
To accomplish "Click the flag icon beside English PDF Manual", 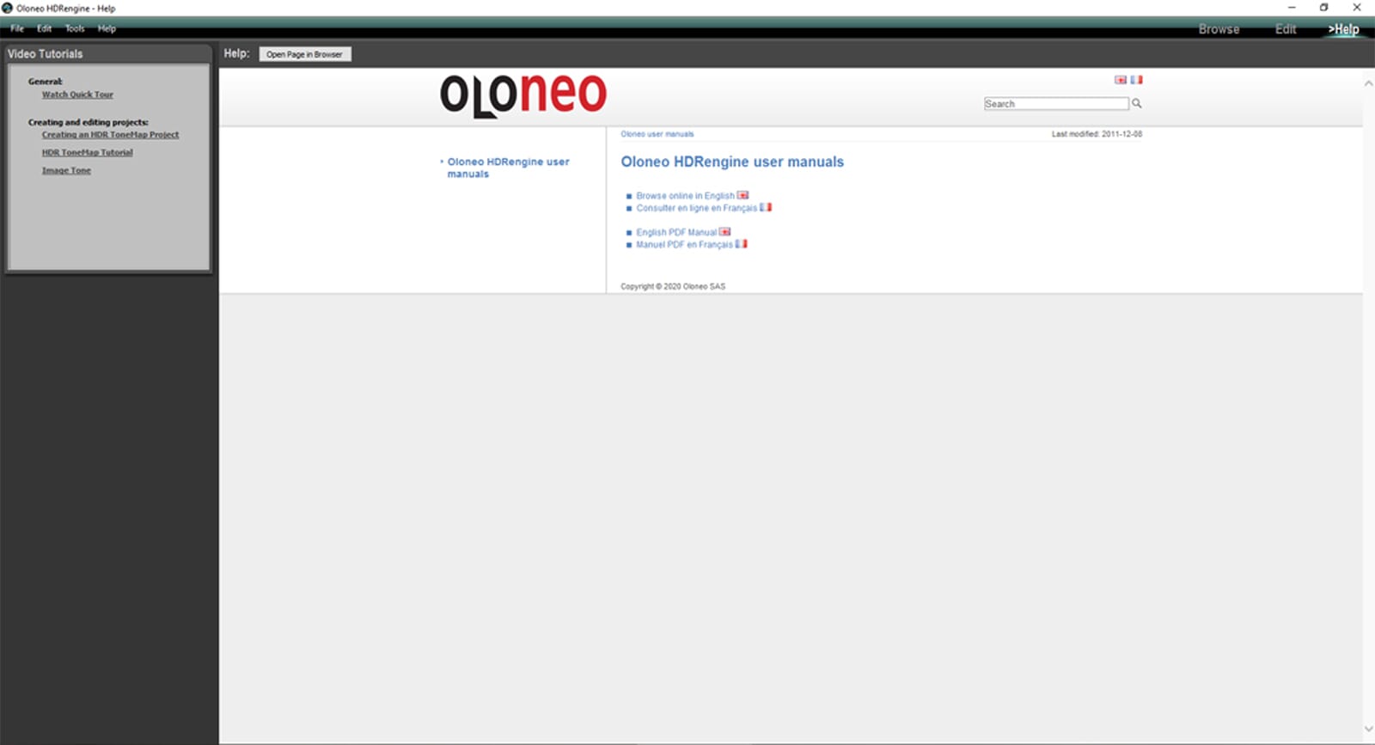I will [x=724, y=231].
